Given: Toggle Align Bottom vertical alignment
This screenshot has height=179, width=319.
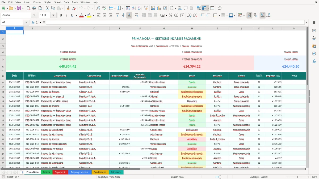Looking at the screenshot, I should point(129,15).
